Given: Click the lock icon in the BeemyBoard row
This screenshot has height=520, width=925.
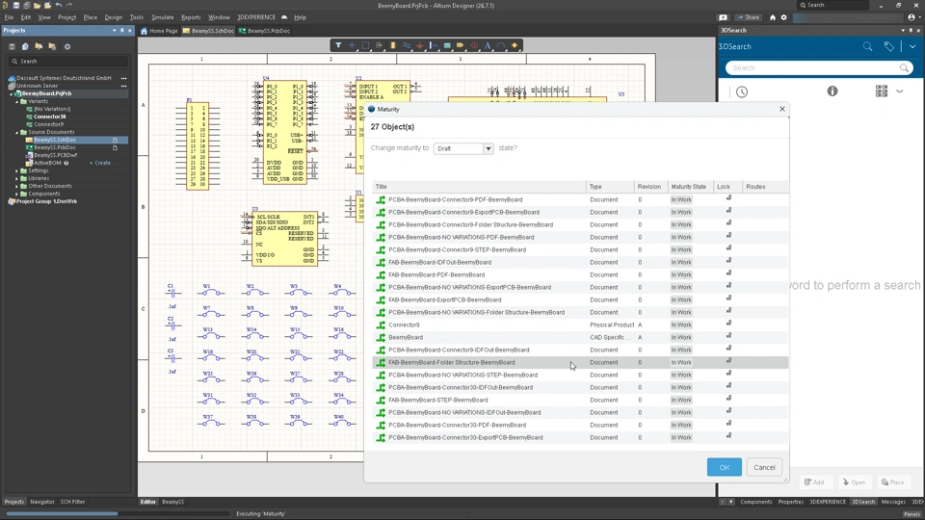Looking at the screenshot, I should click(x=728, y=335).
